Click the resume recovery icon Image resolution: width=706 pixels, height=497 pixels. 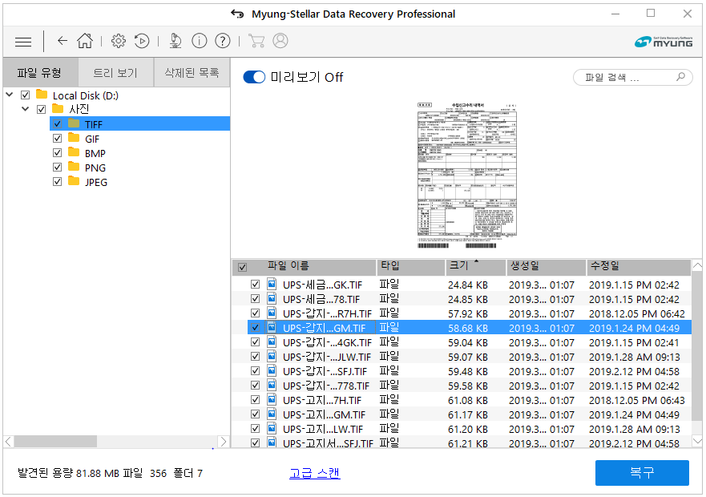click(142, 41)
